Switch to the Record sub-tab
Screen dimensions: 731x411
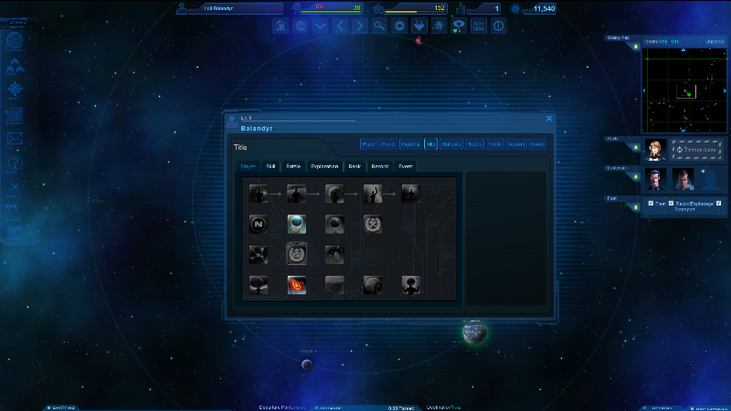click(380, 166)
